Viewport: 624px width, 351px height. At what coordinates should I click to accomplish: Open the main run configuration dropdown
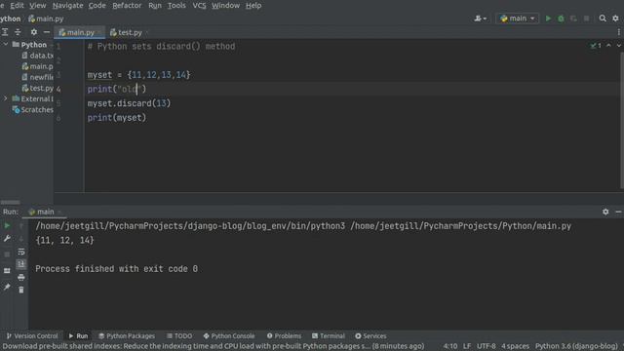(518, 19)
